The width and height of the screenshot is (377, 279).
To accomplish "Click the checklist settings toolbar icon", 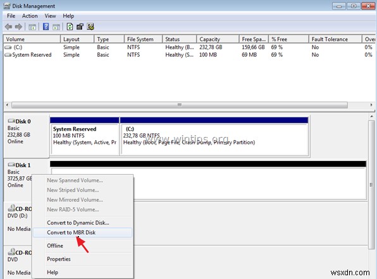I will tap(90, 27).
